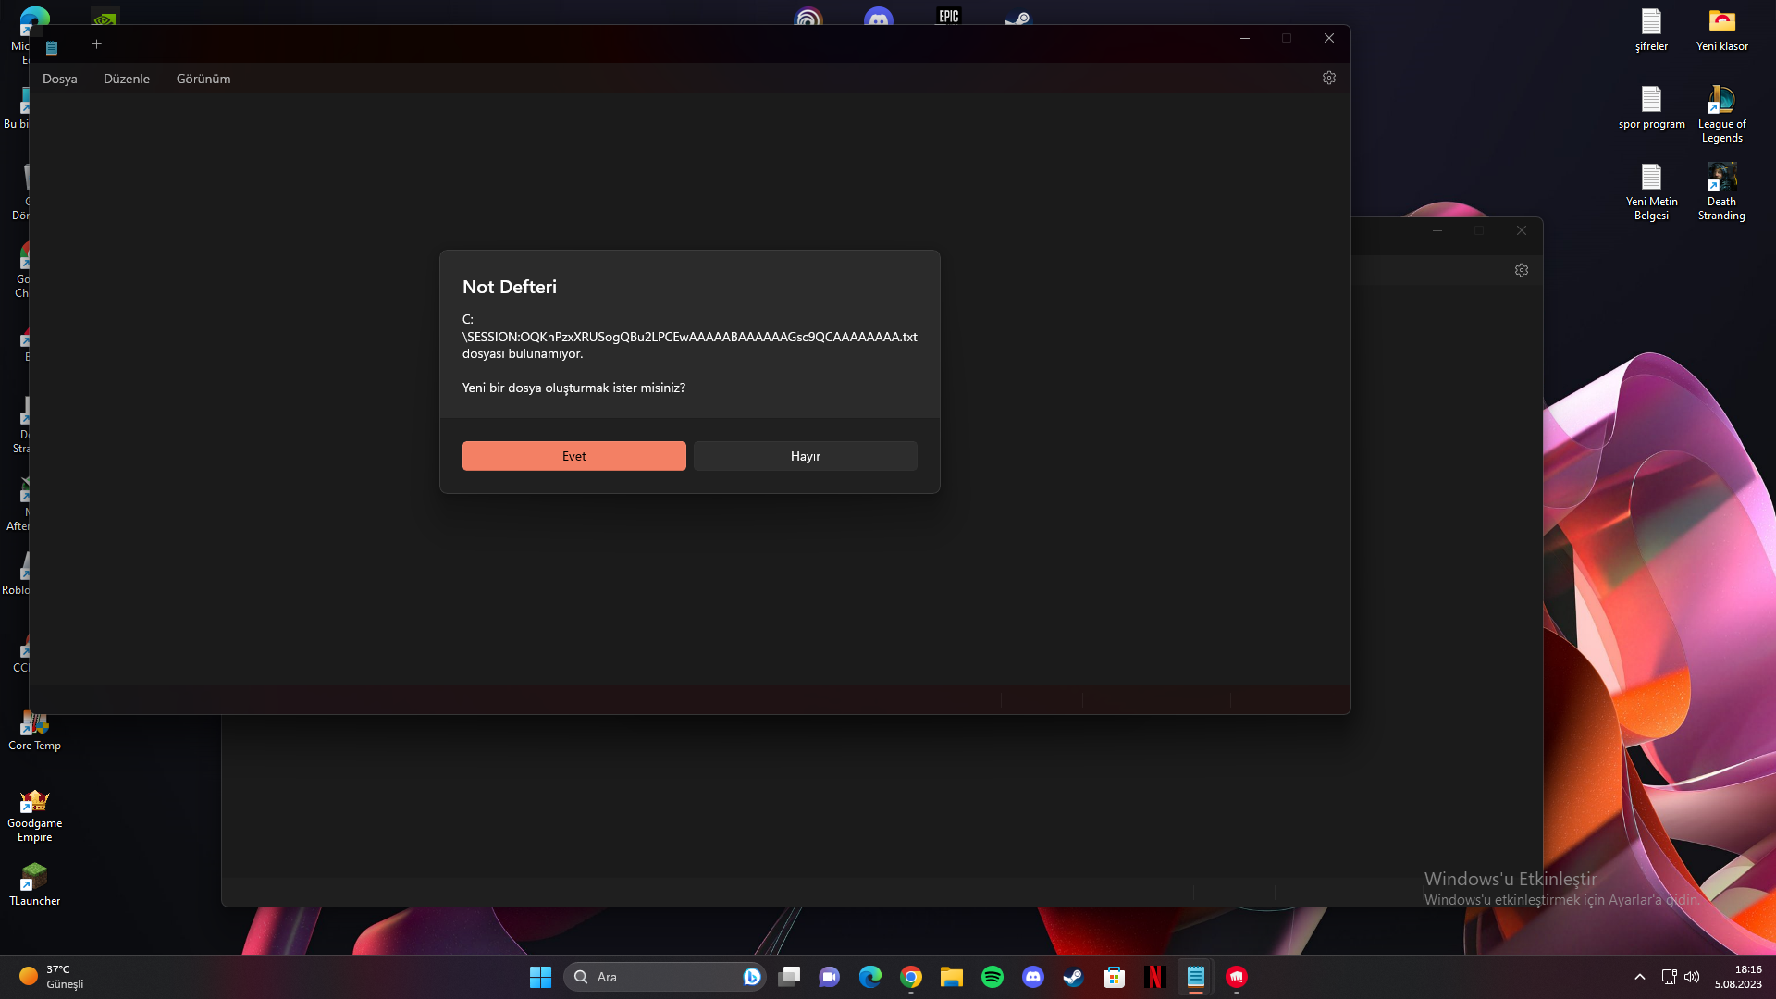1776x999 pixels.
Task: Open File Explorer from taskbar
Action: point(952,977)
